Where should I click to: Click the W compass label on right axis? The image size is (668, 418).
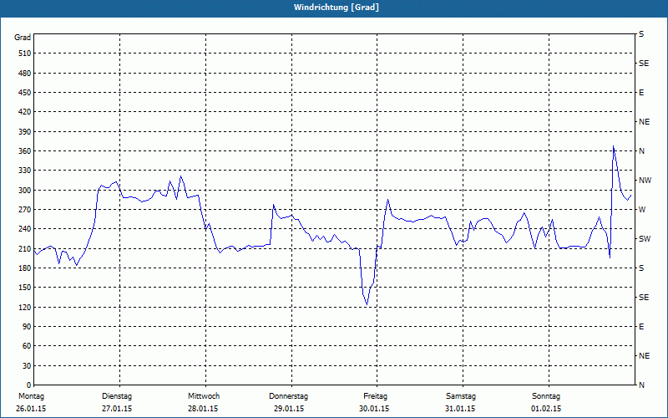(642, 210)
